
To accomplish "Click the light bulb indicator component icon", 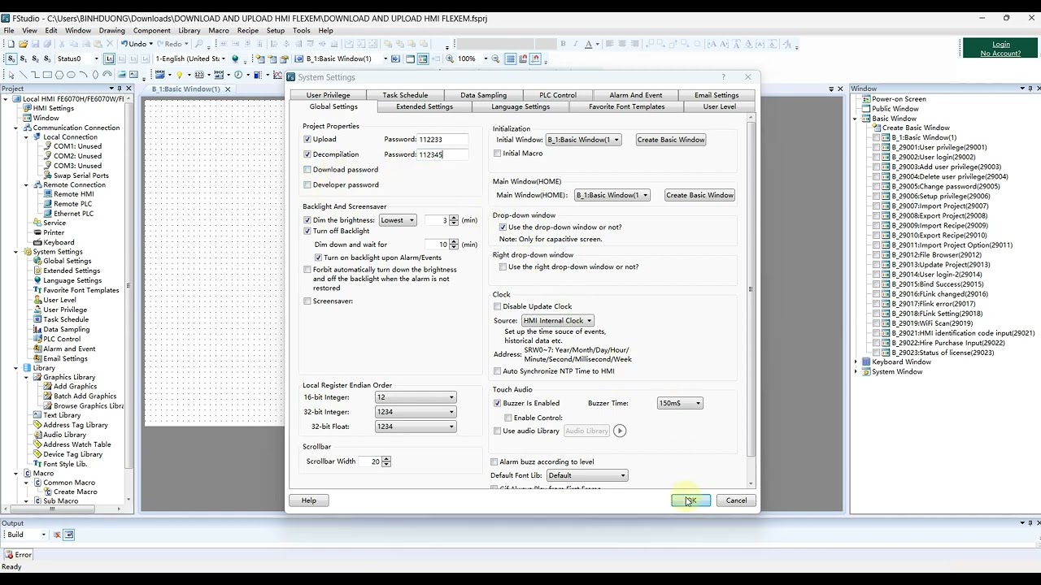I will [x=180, y=75].
